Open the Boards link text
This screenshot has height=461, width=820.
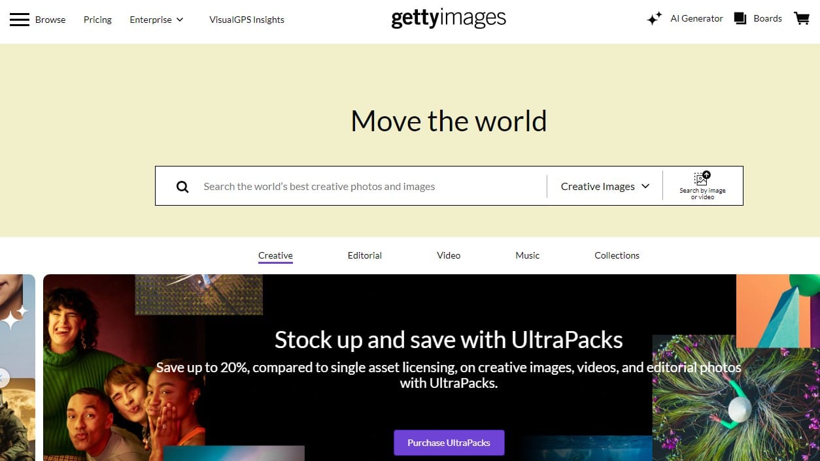[x=768, y=18]
